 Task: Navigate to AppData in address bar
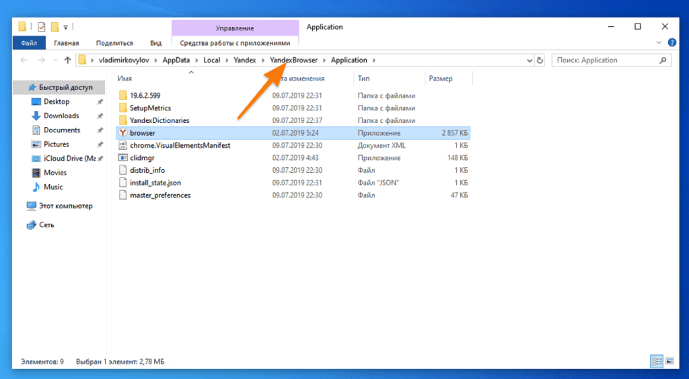pos(176,60)
